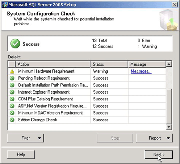
Task: Open the Report dropdown button
Action: 154,138
